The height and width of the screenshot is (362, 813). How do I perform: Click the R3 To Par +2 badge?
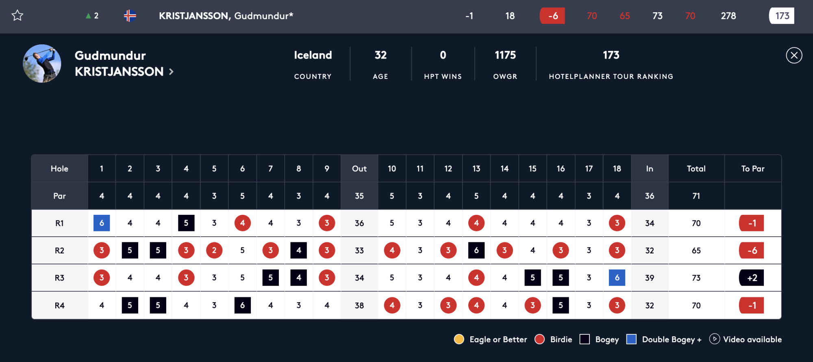pos(752,278)
